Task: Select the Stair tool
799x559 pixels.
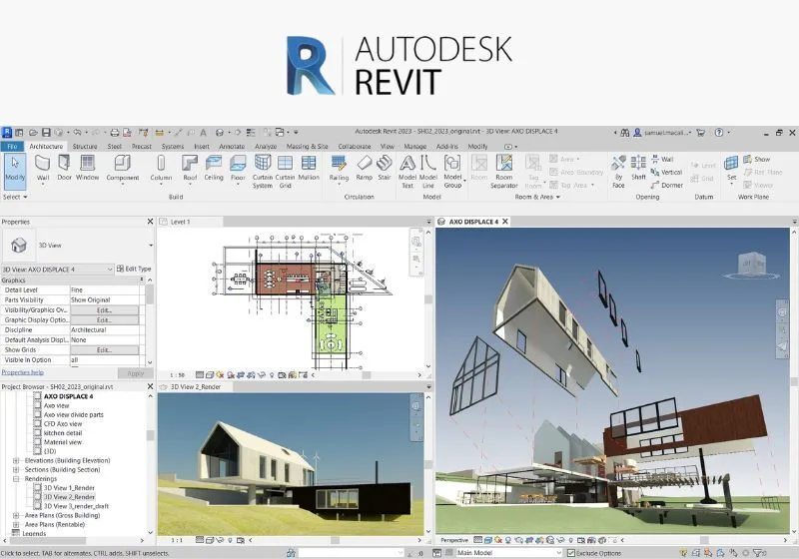Action: [385, 169]
